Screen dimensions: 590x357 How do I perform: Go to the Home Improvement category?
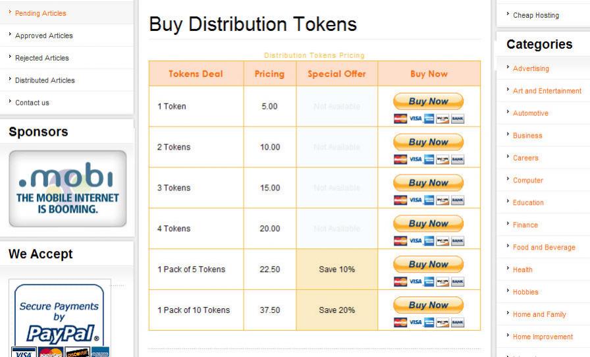tap(543, 337)
